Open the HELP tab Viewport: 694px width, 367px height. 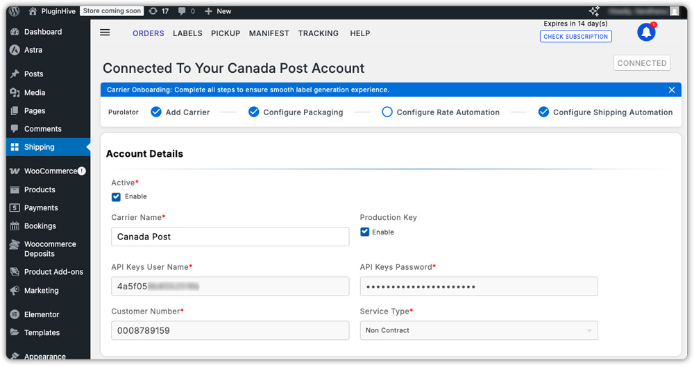[x=360, y=33]
